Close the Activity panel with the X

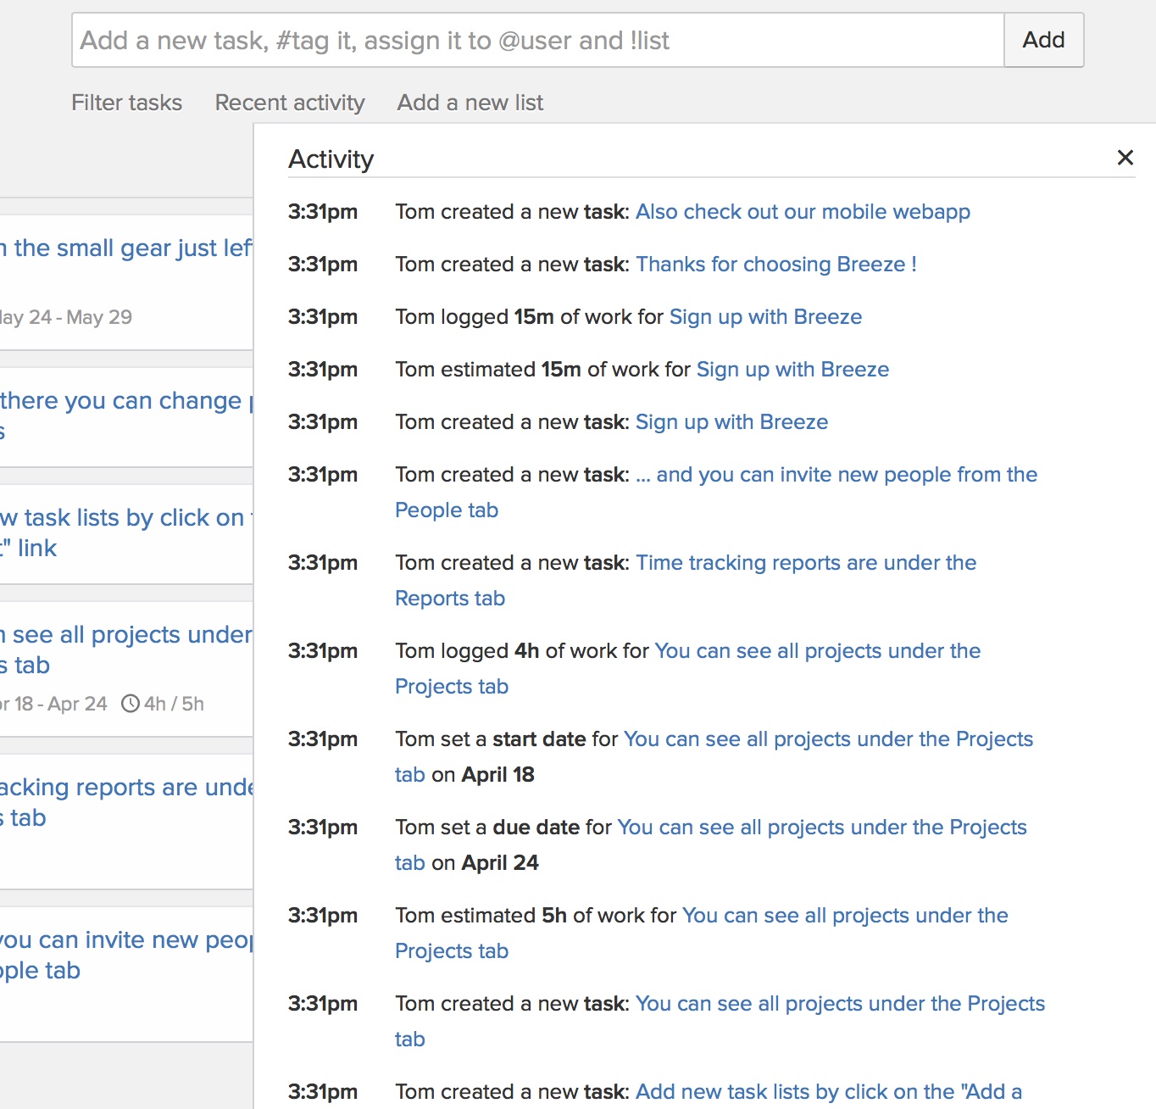1125,158
